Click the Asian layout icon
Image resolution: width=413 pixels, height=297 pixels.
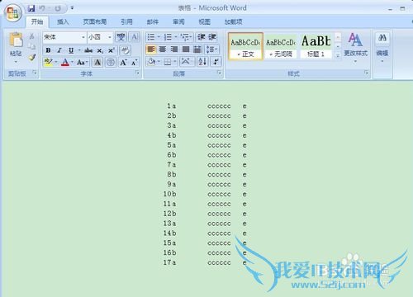pyautogui.click(x=186, y=62)
